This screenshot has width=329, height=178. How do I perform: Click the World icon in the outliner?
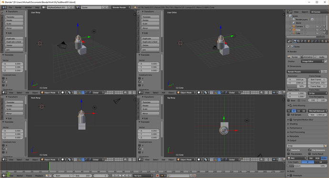click(294, 23)
